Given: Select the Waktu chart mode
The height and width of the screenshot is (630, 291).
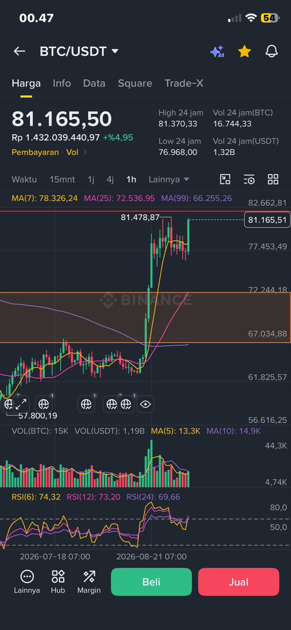Looking at the screenshot, I should point(24,179).
